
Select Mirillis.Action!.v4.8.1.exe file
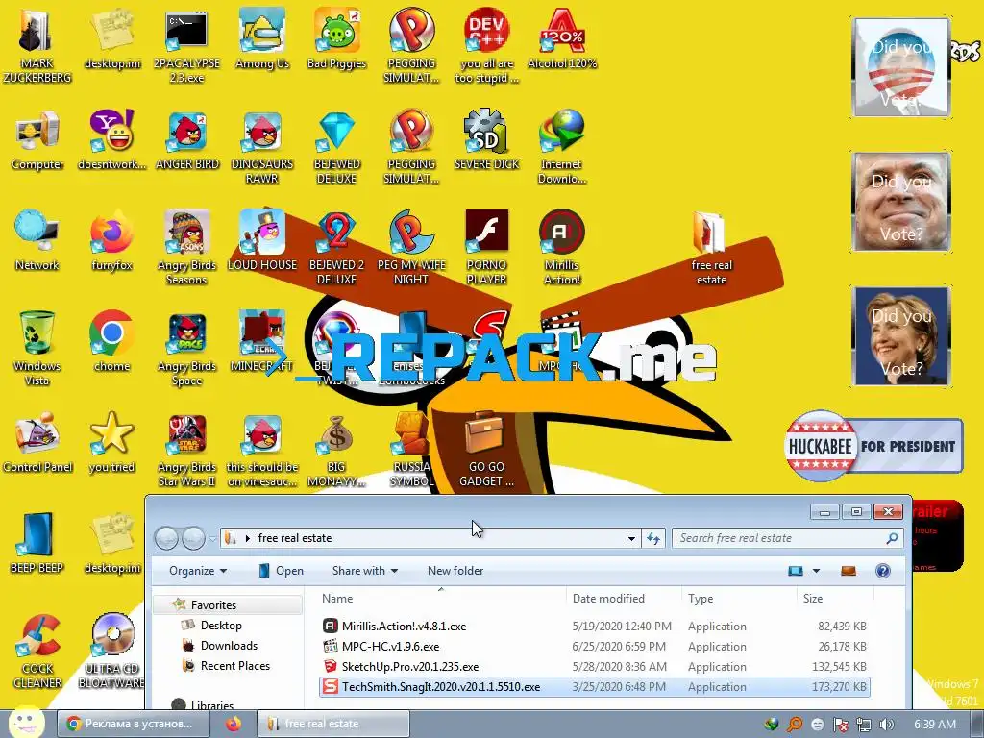coord(594,627)
